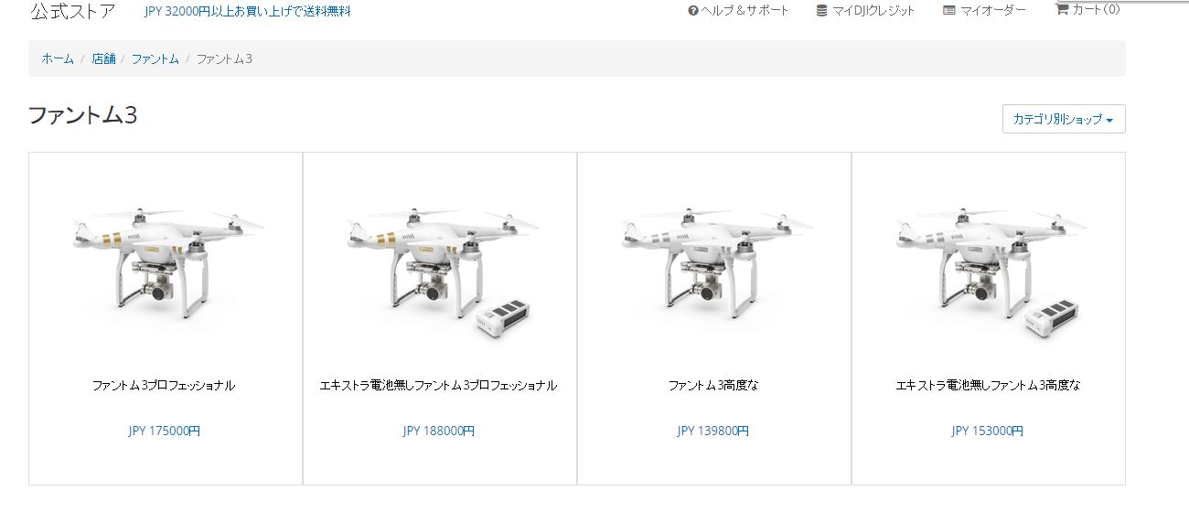Open the カテゴリ別ショップ dropdown
This screenshot has width=1189, height=522.
point(1064,119)
